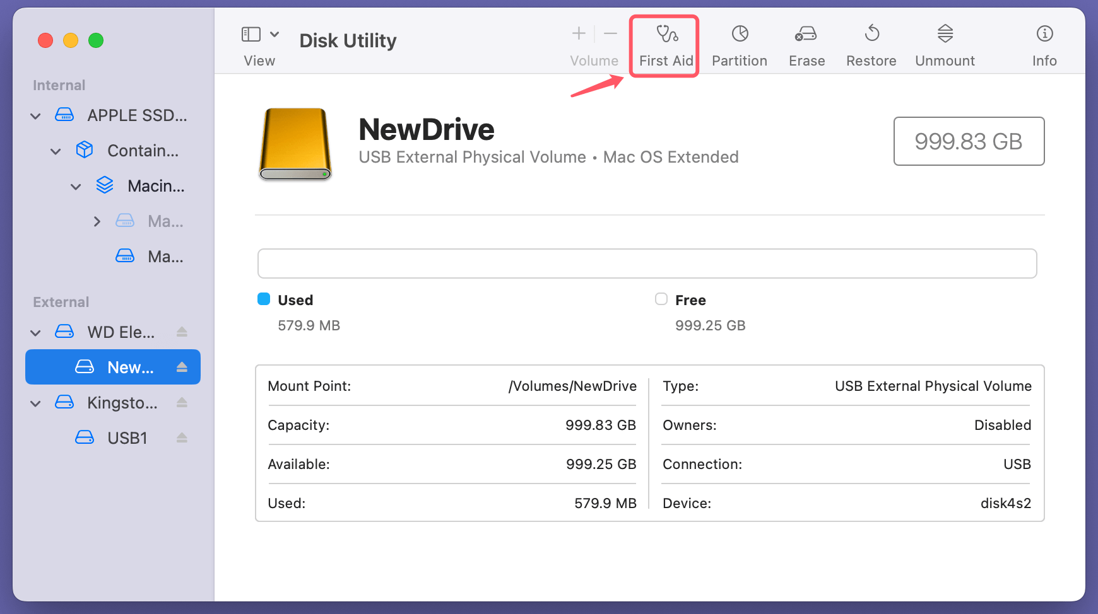Screen dimensions: 1098x614
Task: Collapse the APPLE SSD disk tree
Action: pos(36,116)
